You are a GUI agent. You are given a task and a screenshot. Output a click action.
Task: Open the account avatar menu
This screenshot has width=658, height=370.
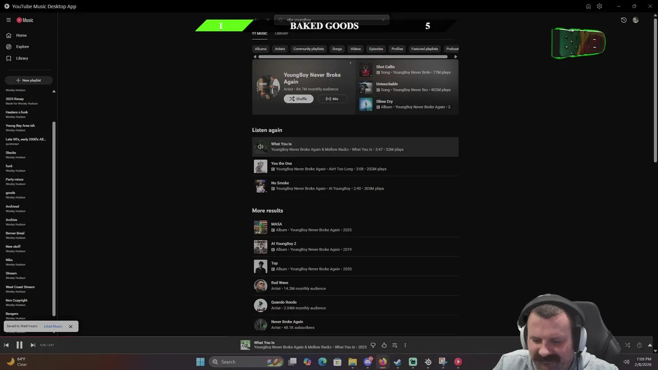point(636,20)
